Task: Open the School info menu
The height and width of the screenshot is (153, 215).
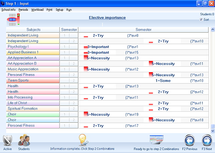Action: [x=8, y=10]
